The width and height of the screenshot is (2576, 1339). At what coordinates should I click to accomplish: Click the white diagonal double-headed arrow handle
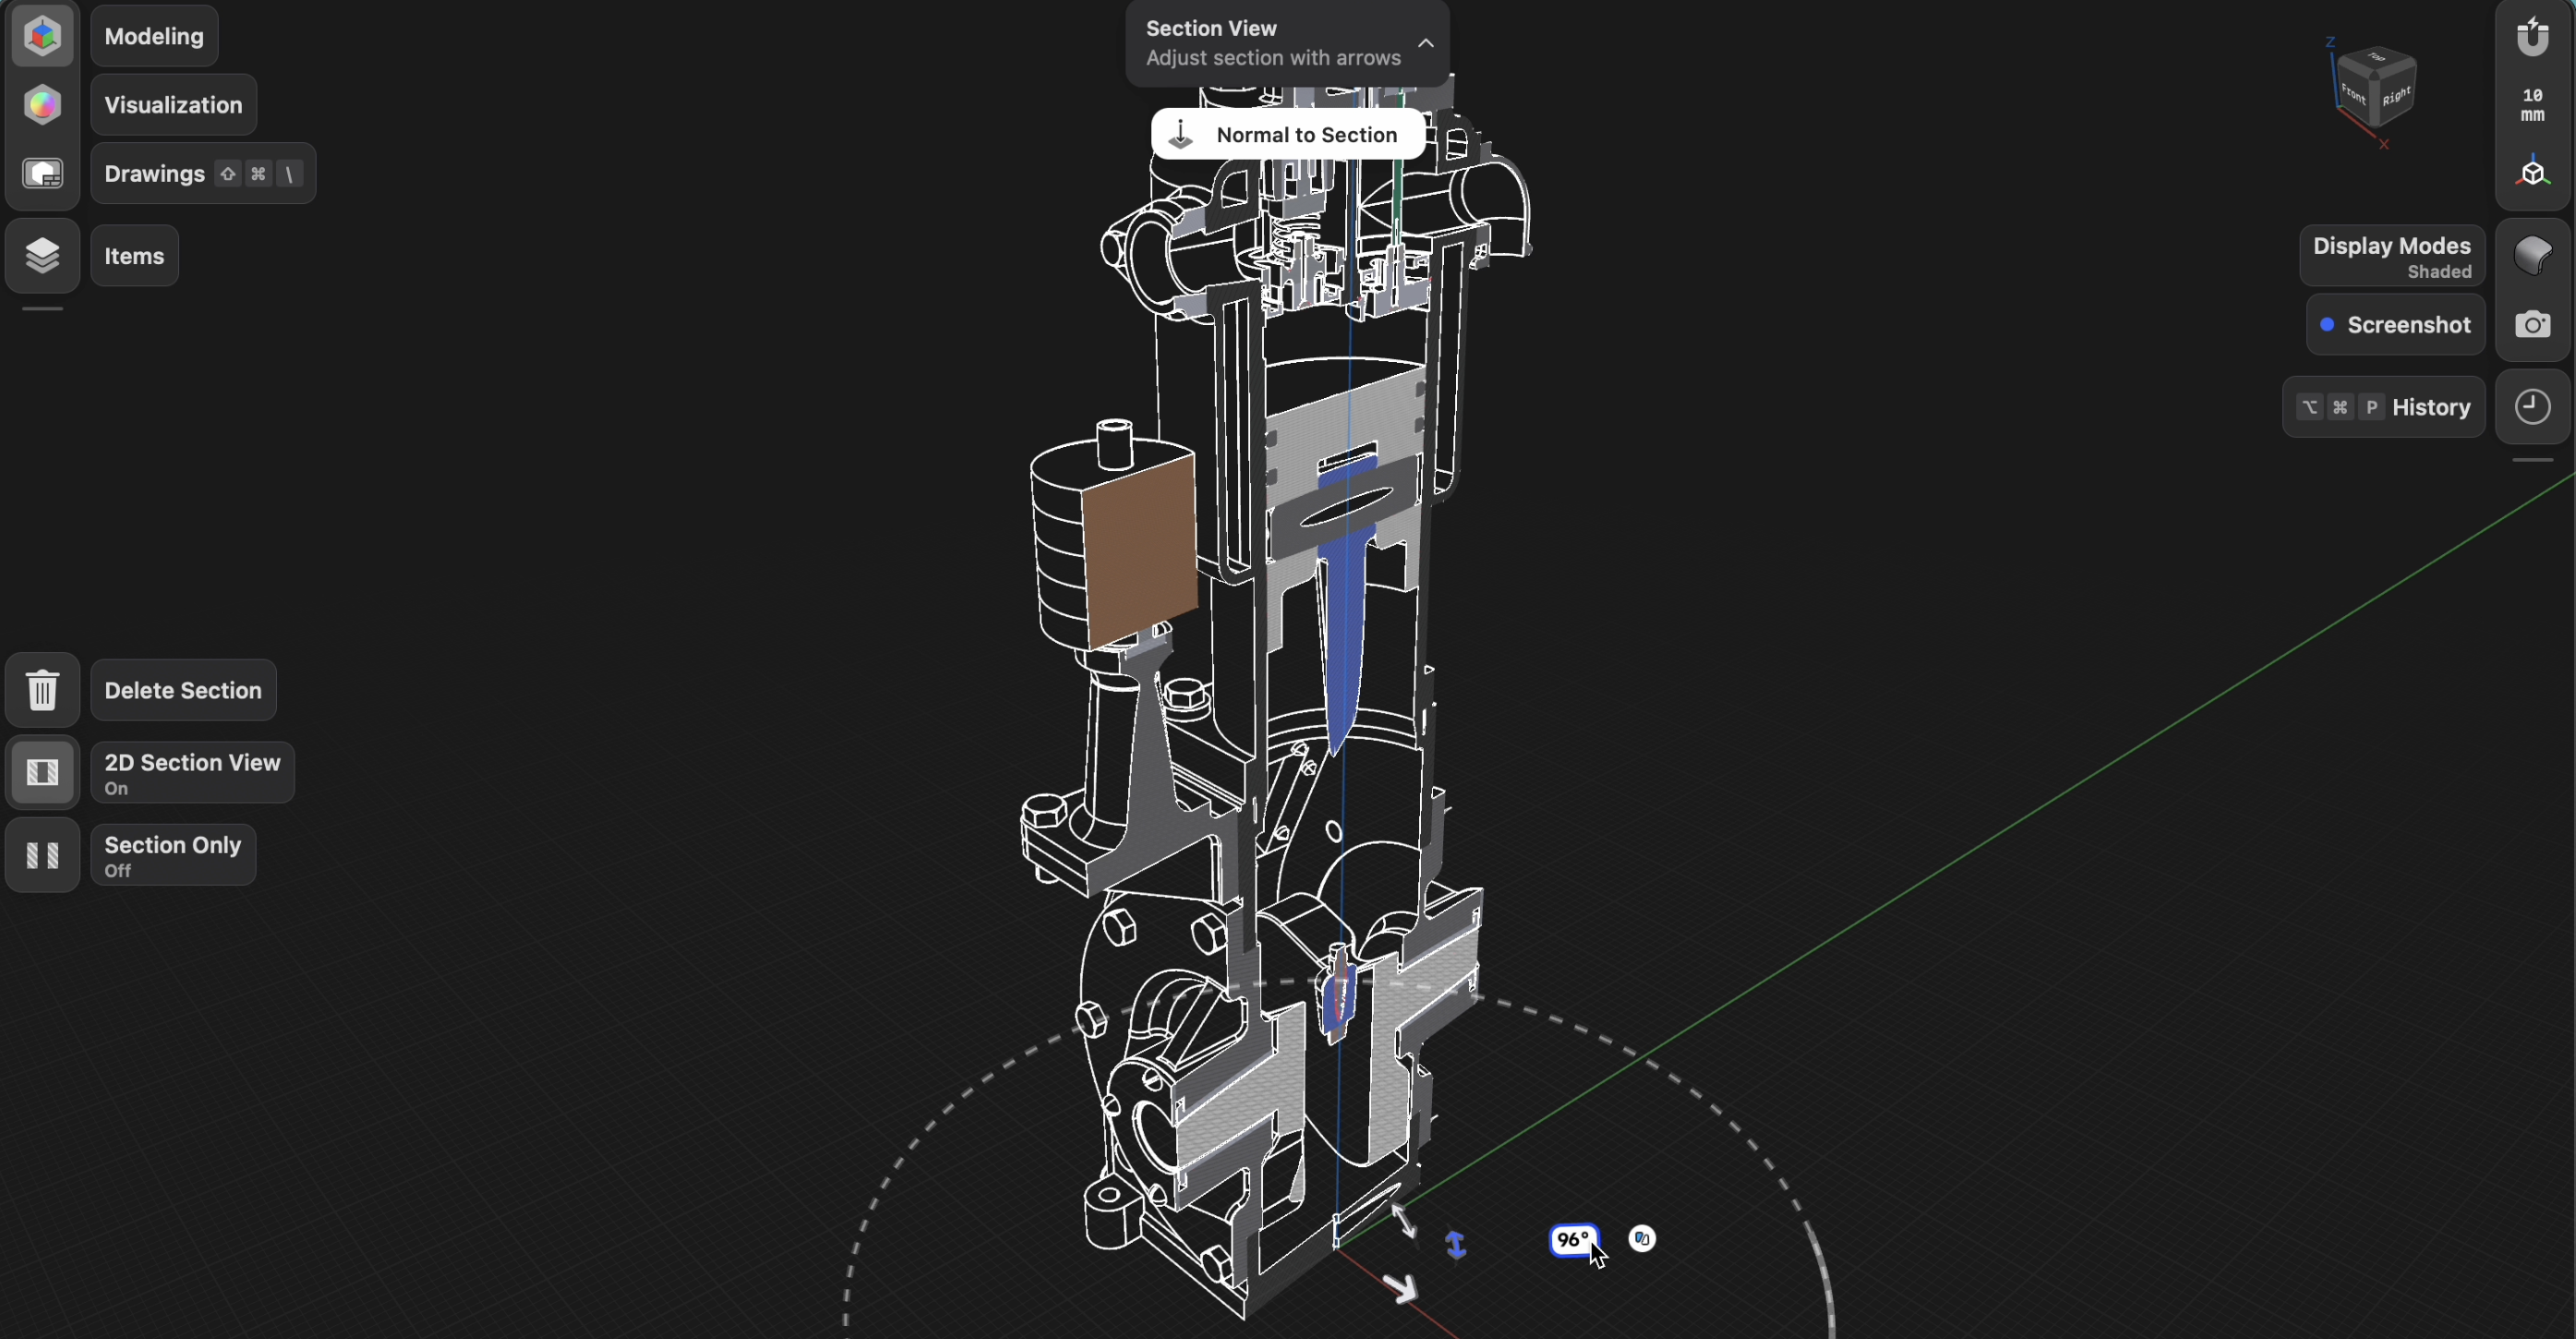[x=1404, y=1220]
